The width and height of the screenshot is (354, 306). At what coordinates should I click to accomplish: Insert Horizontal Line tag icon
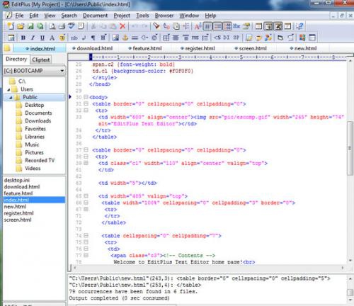pos(135,38)
